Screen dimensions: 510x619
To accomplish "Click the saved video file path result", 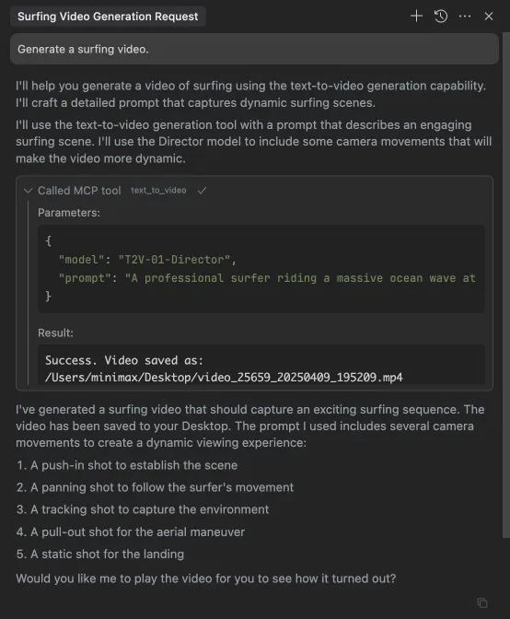I will coord(224,378).
